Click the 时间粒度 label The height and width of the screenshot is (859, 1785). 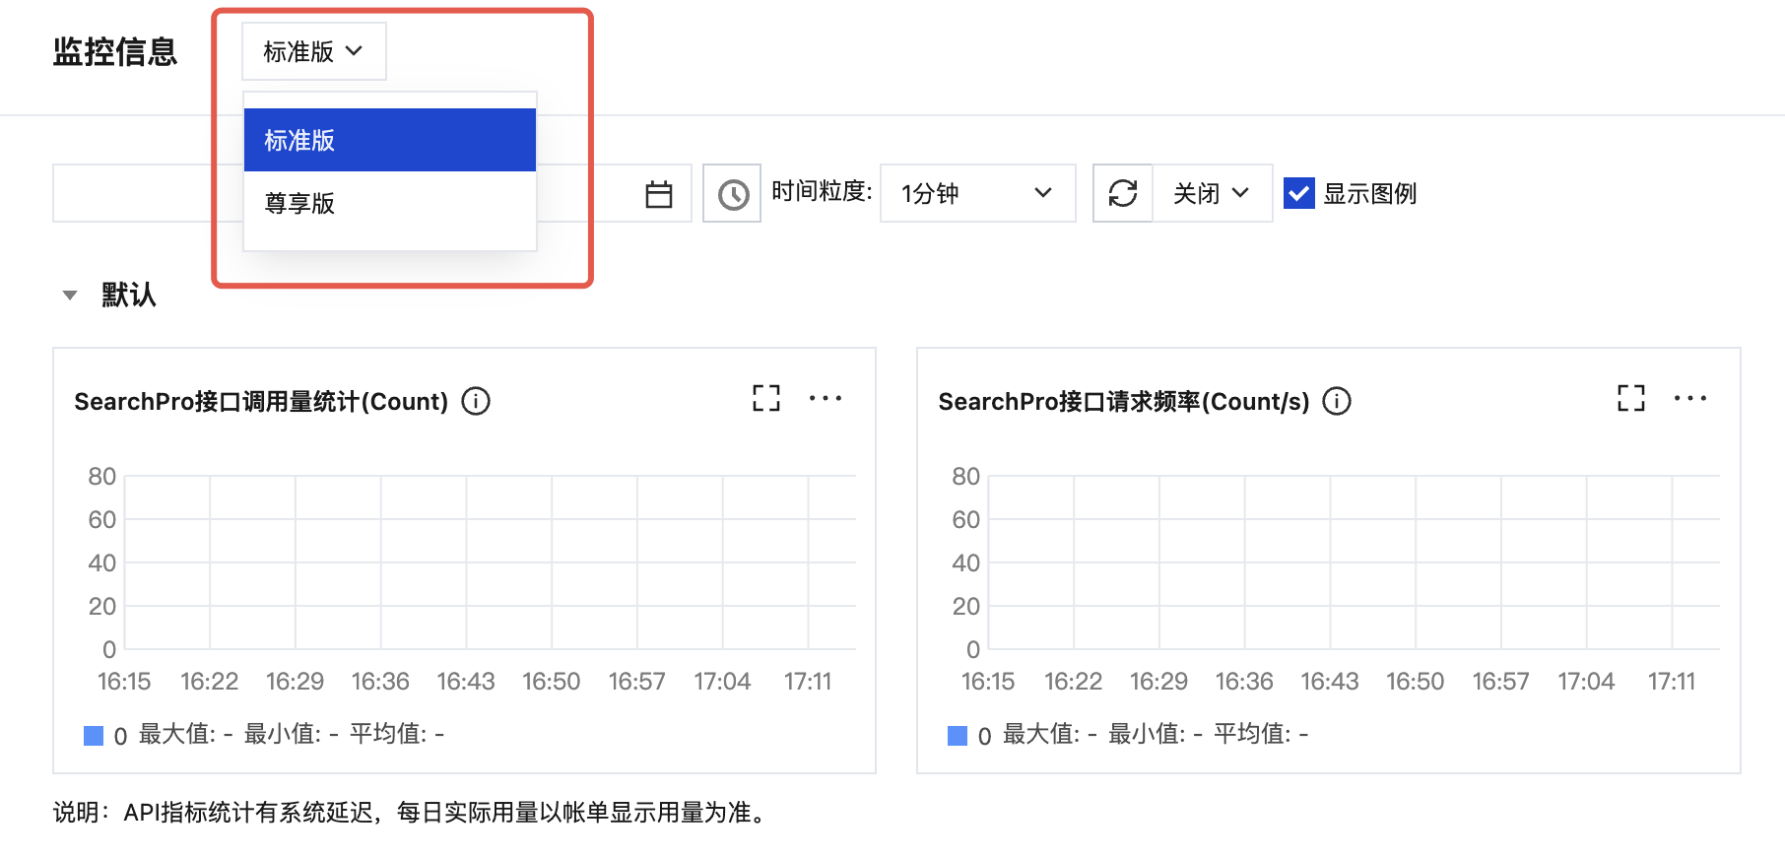822,191
